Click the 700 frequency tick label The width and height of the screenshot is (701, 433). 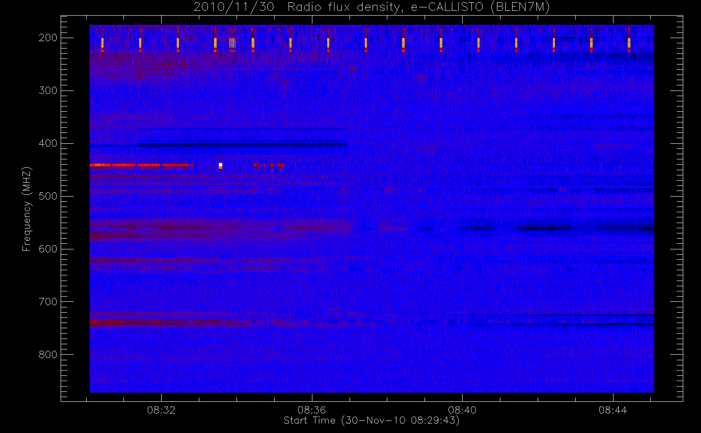click(x=48, y=302)
